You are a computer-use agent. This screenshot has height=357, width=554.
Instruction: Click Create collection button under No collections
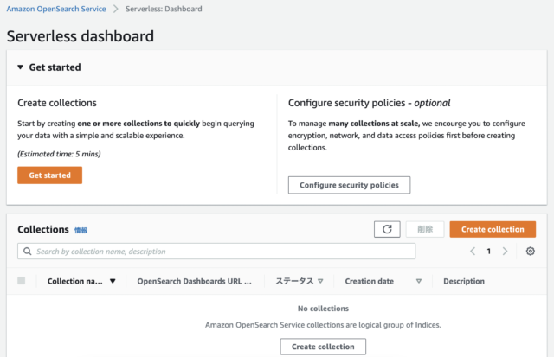[323, 347]
